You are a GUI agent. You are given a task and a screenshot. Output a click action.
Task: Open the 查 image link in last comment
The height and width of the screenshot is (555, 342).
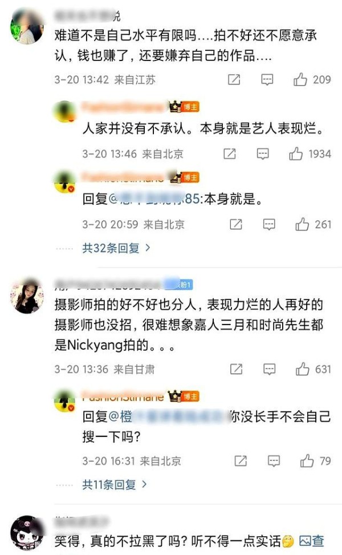click(312, 541)
